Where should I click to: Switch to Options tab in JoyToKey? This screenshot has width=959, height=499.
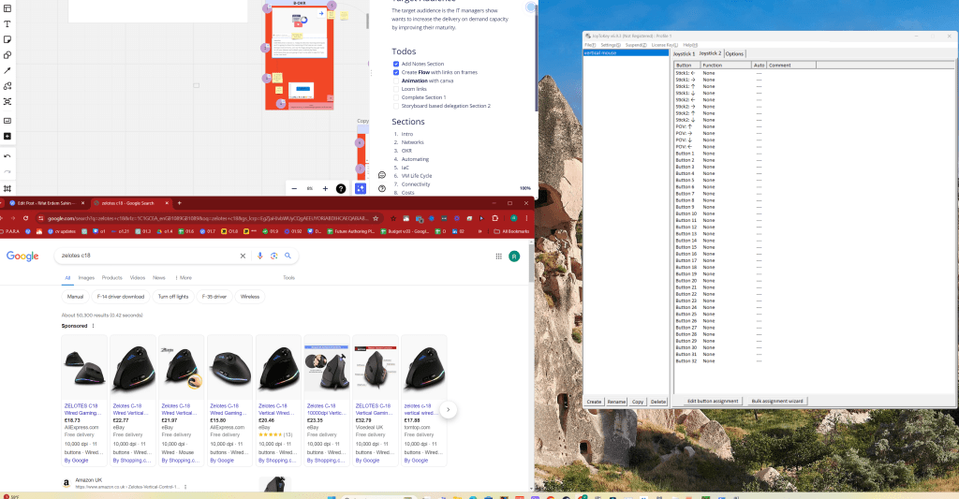point(734,53)
